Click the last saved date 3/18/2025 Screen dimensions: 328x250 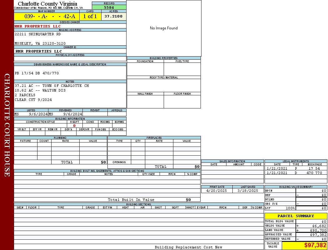click(248, 191)
